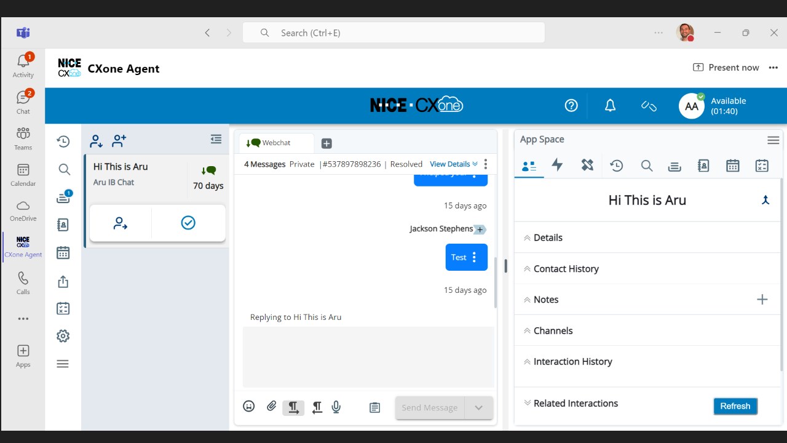Image resolution: width=787 pixels, height=443 pixels.
Task: Click in the reply message text area
Action: click(x=368, y=357)
